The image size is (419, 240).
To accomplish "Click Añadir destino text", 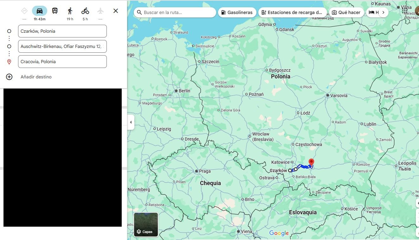I will (x=36, y=77).
